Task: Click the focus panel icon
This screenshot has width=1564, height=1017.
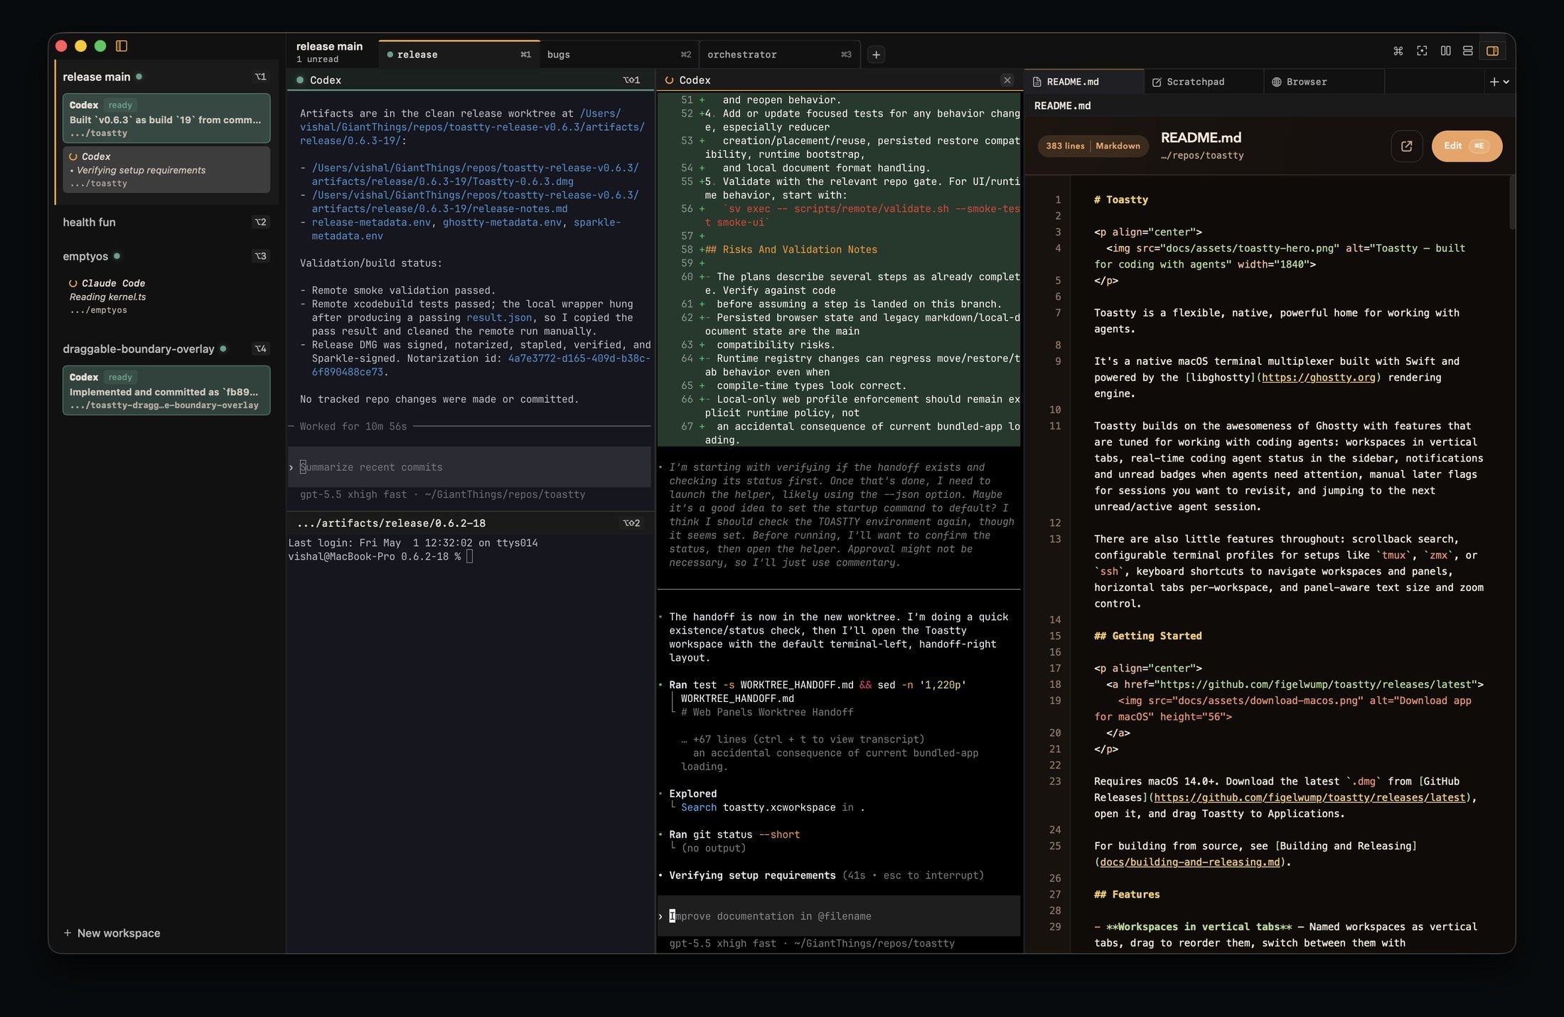Action: [x=1422, y=51]
